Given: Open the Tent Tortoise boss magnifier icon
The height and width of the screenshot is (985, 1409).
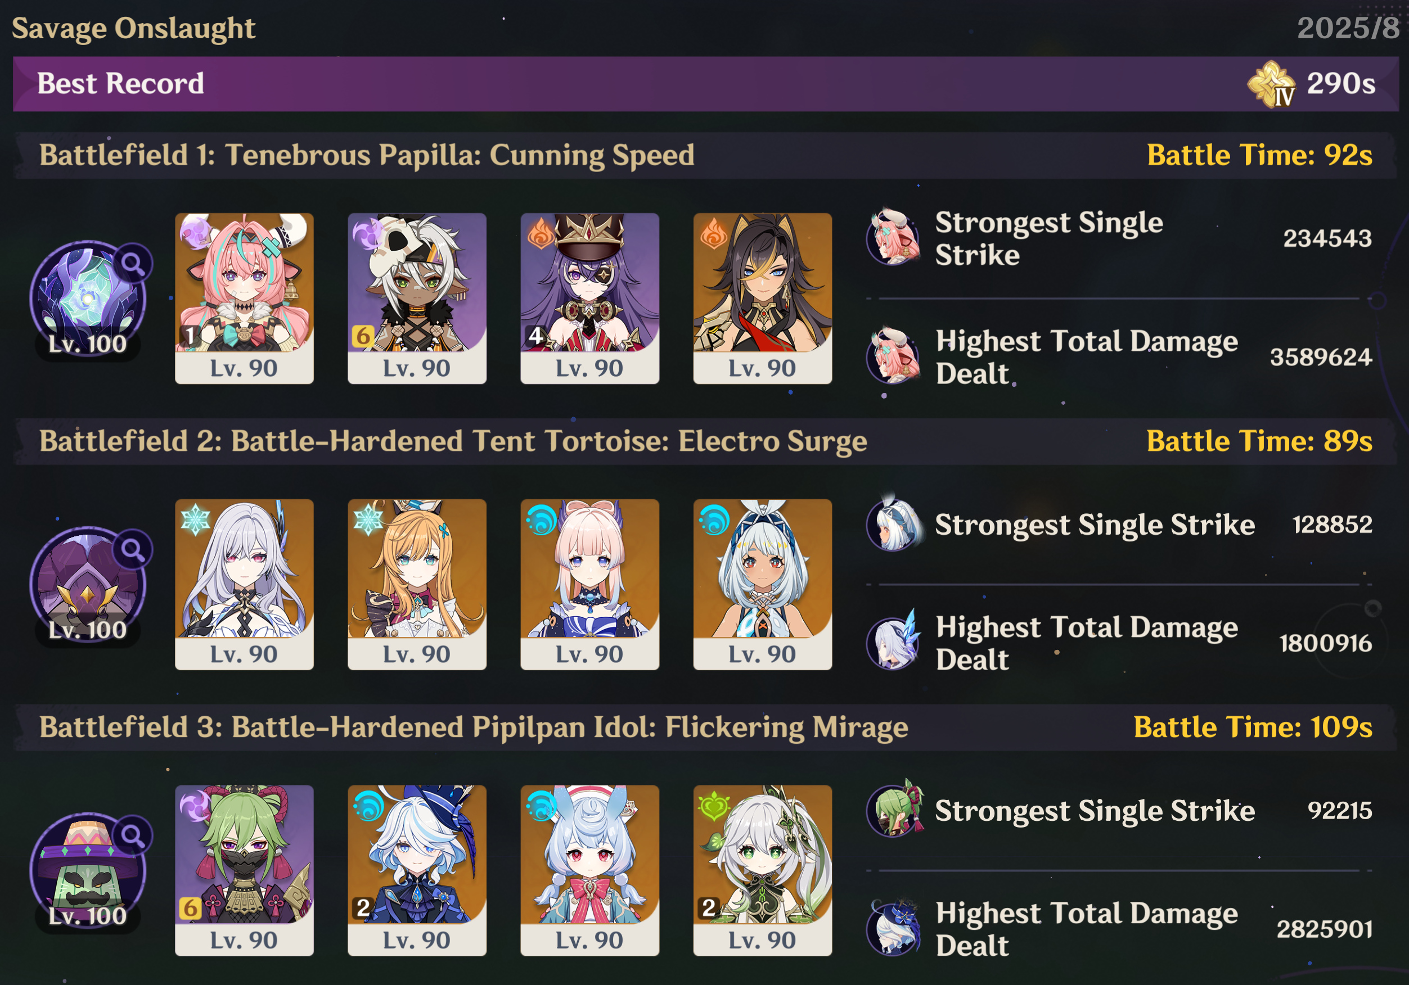Looking at the screenshot, I should pyautogui.click(x=133, y=549).
